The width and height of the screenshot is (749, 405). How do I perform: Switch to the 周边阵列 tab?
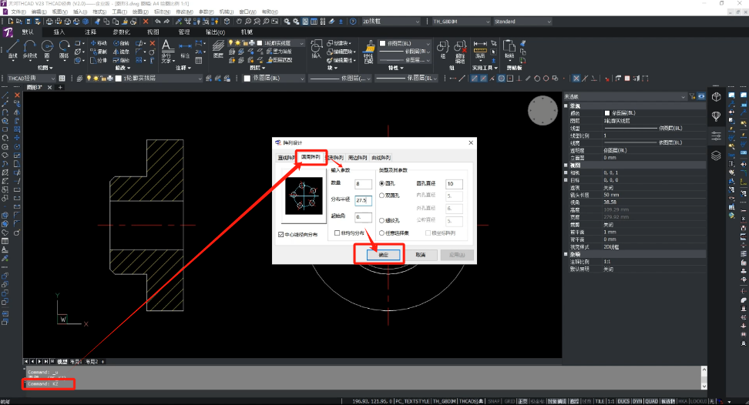pyautogui.click(x=358, y=158)
